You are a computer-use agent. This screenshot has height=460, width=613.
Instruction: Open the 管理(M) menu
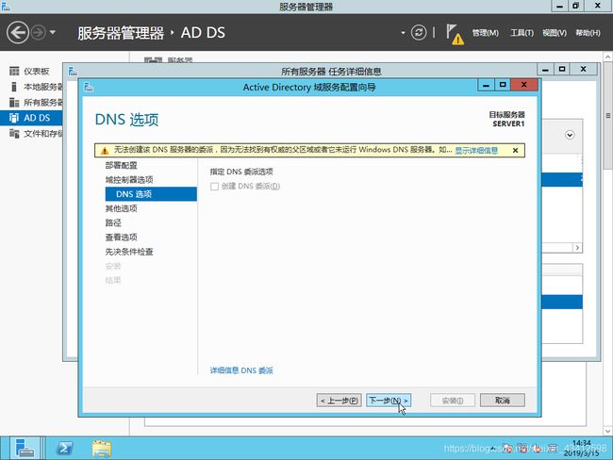point(485,33)
